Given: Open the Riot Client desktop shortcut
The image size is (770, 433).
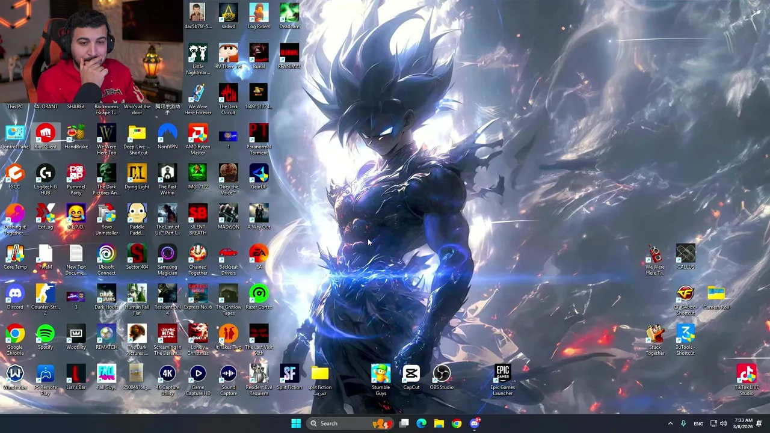Looking at the screenshot, I should click(x=46, y=137).
